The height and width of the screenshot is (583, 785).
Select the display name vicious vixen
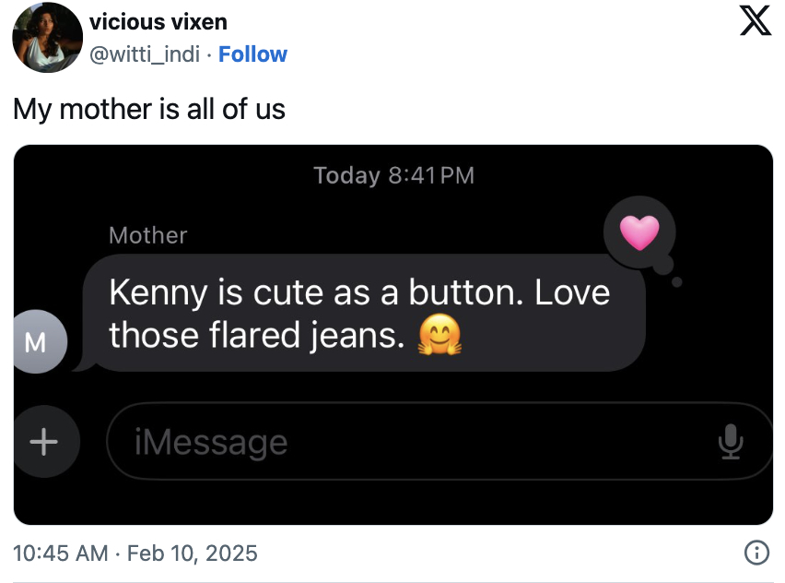coord(158,21)
